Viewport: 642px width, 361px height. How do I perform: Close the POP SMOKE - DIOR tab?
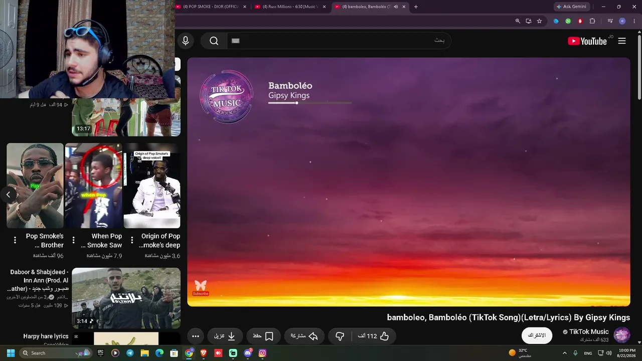pyautogui.click(x=245, y=7)
